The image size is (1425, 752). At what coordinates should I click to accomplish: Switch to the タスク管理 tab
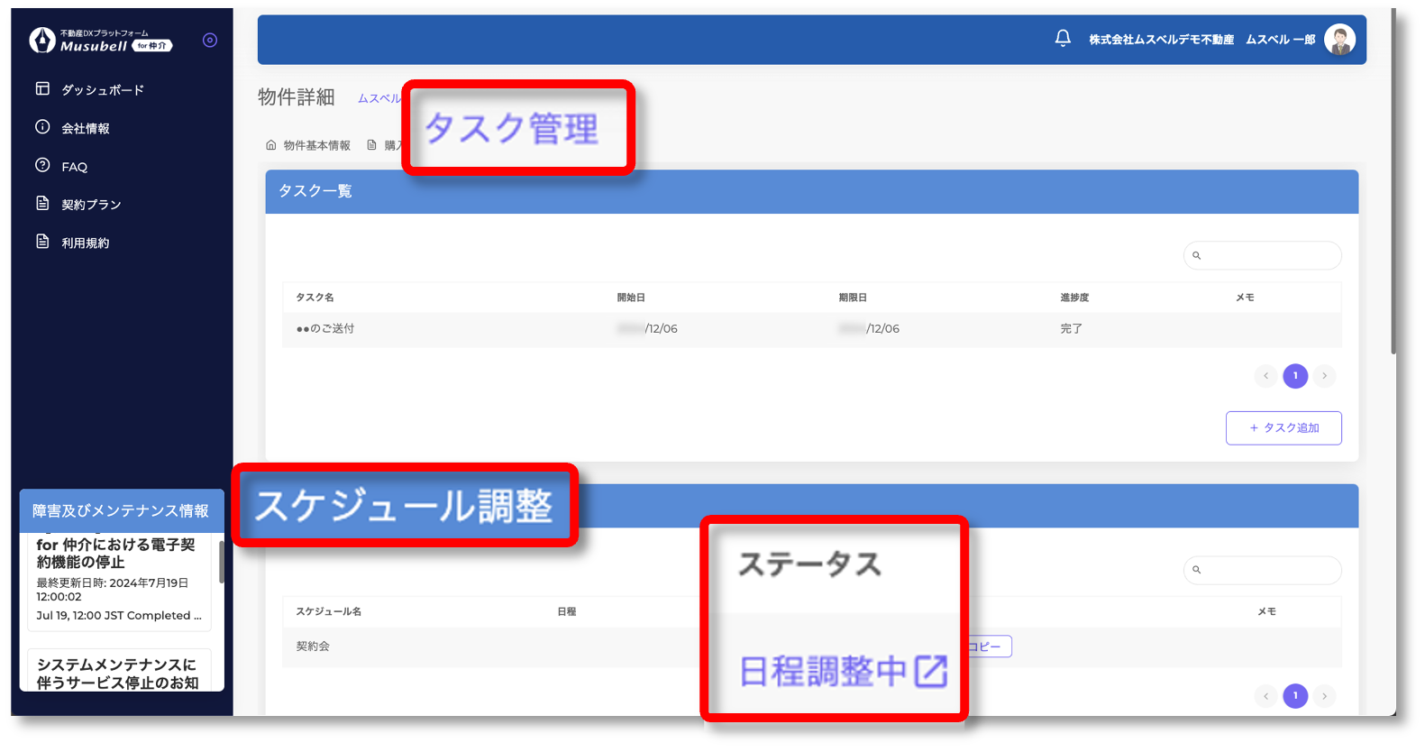[x=511, y=129]
